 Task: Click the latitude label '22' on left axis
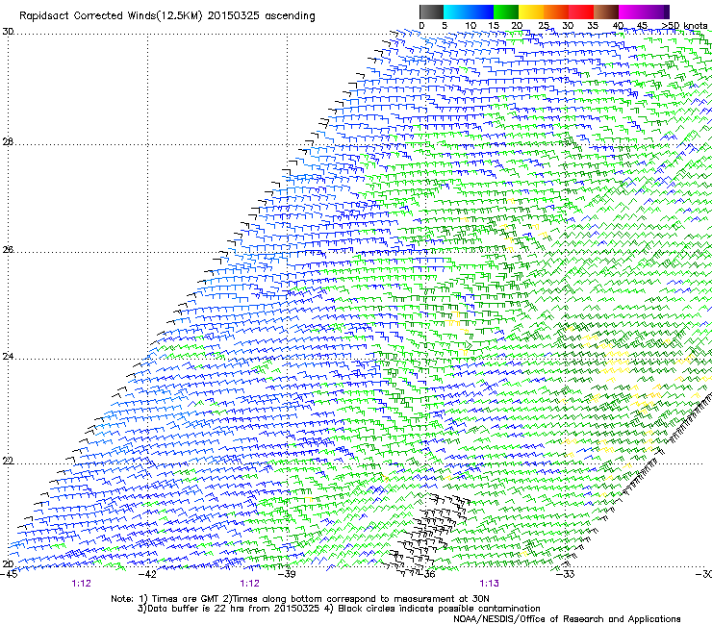point(8,462)
